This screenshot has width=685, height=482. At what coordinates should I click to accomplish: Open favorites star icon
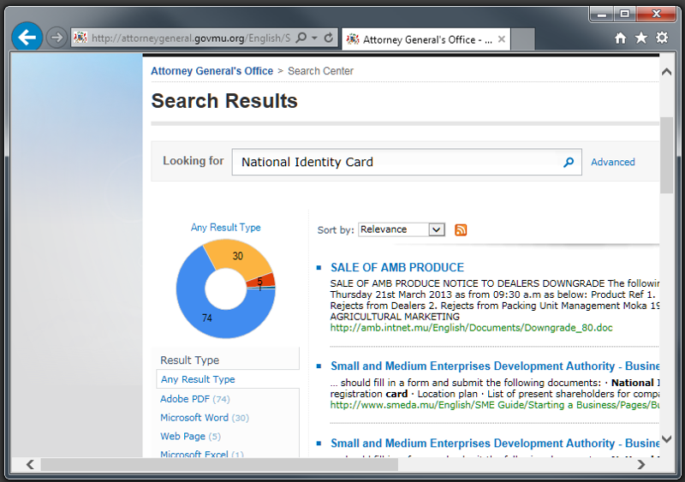coord(640,38)
